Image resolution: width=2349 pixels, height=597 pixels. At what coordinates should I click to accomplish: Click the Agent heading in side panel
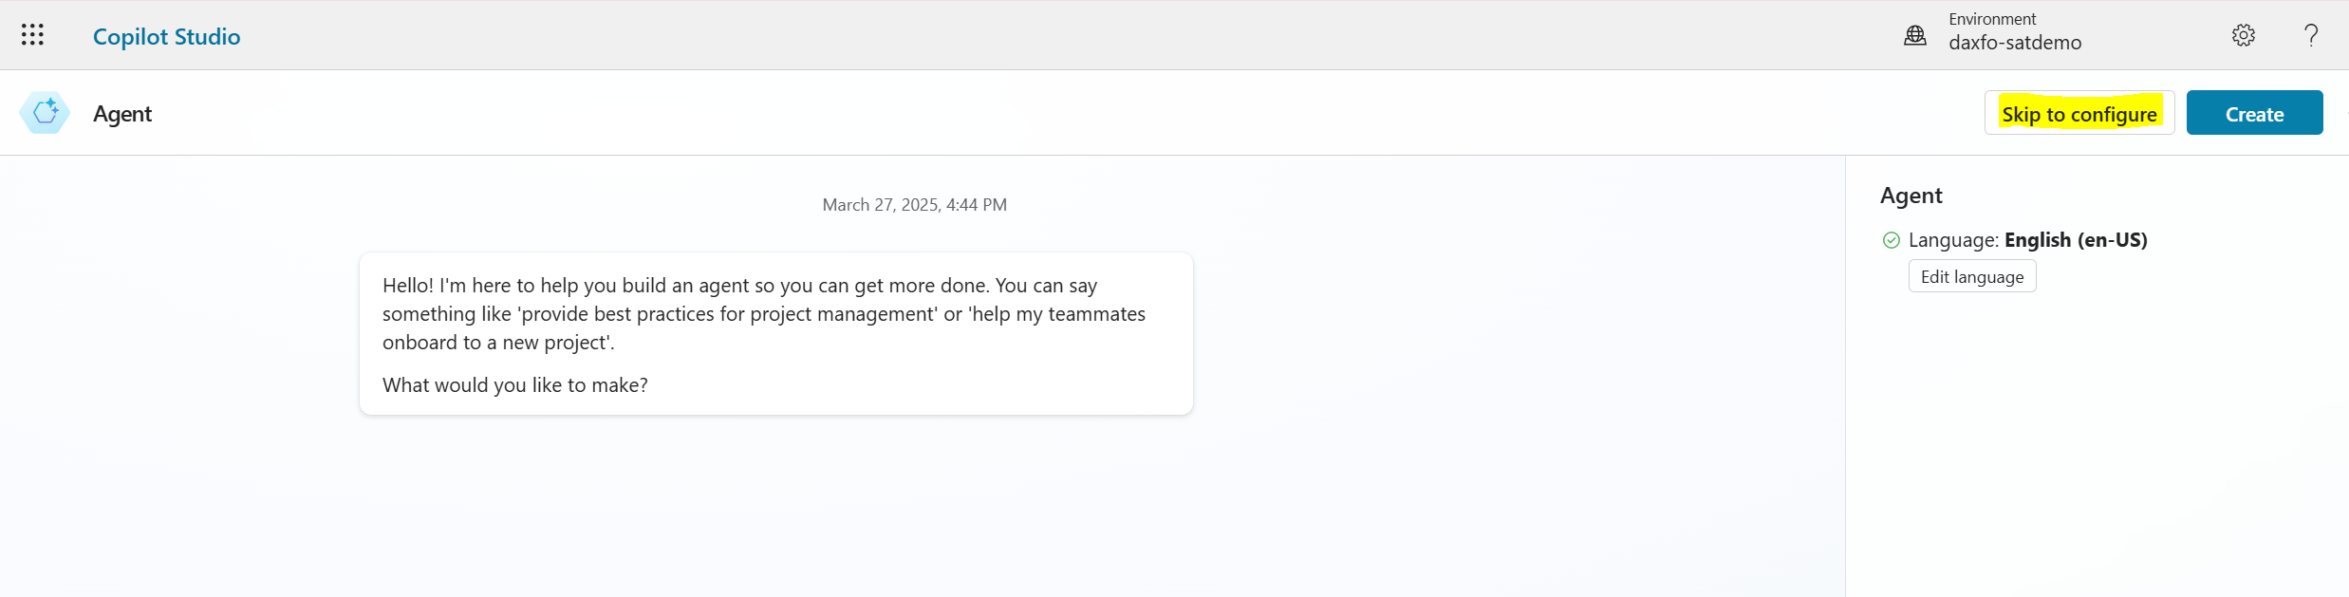[1911, 196]
